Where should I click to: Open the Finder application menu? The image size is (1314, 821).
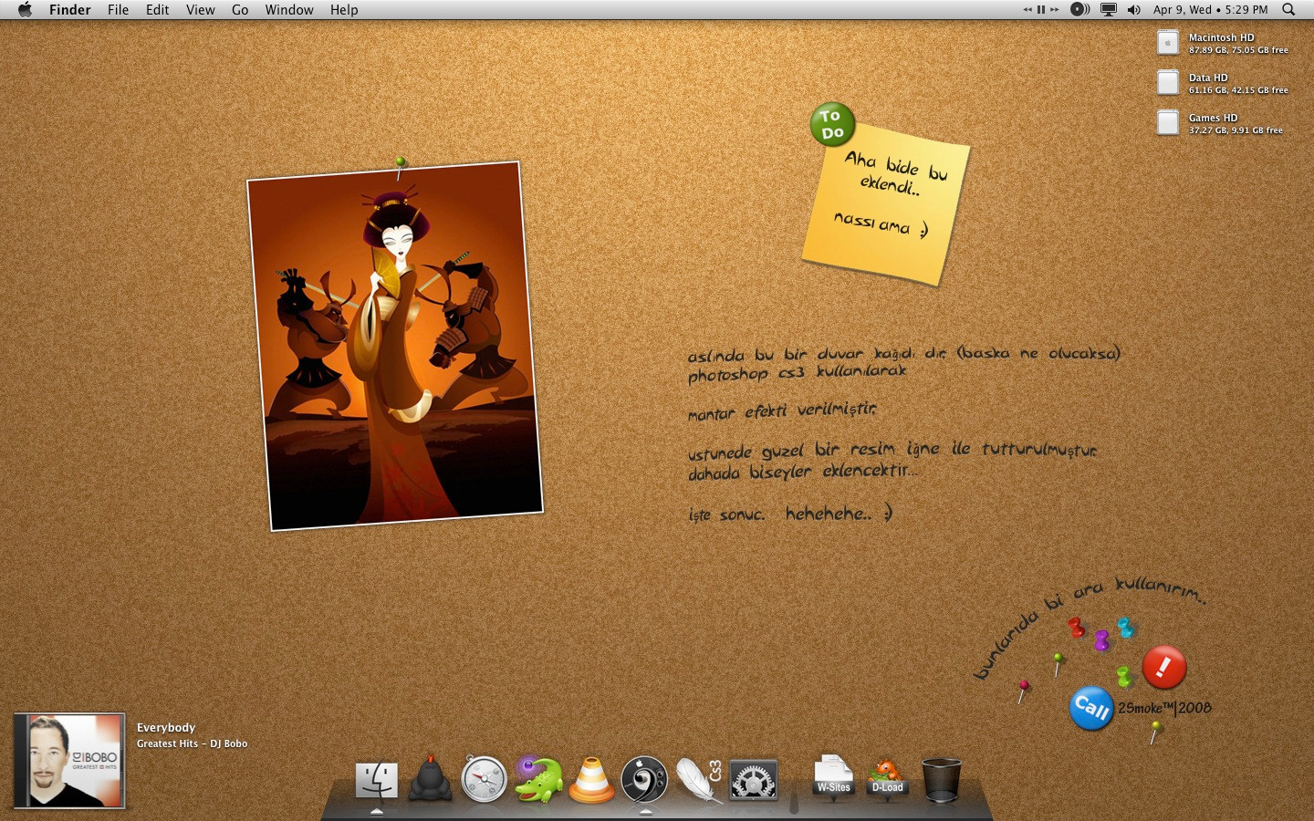point(70,10)
